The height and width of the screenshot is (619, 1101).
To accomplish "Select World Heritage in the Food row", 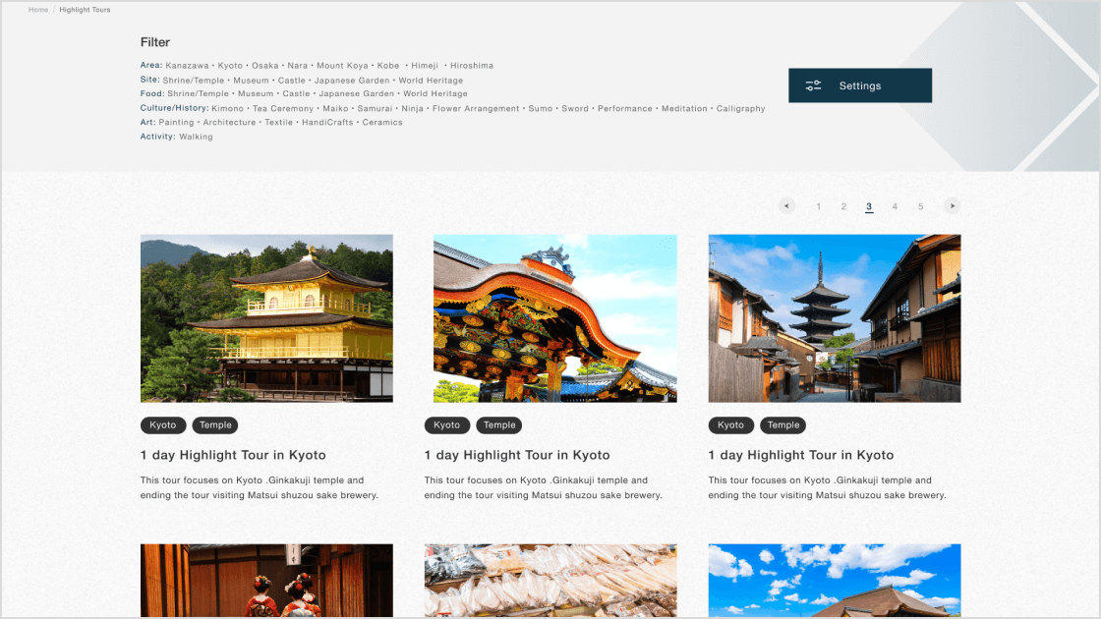I will point(435,93).
